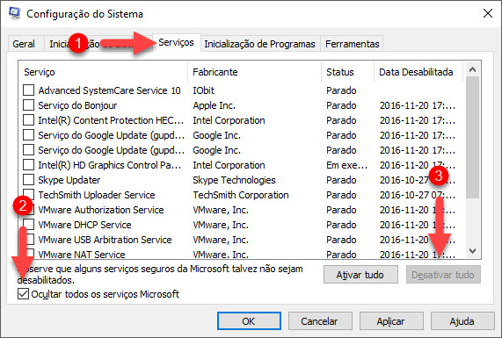The image size is (502, 338).
Task: Enable the Serviço do Bonjour checkbox
Action: click(x=28, y=104)
